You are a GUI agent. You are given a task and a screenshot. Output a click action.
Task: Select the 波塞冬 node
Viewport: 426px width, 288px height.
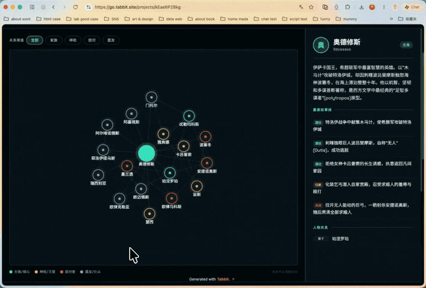pyautogui.click(x=205, y=137)
